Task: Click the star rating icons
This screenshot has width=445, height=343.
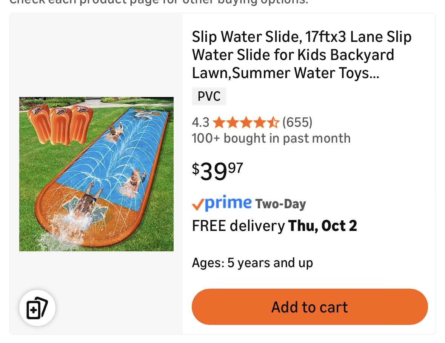Action: [x=246, y=122]
